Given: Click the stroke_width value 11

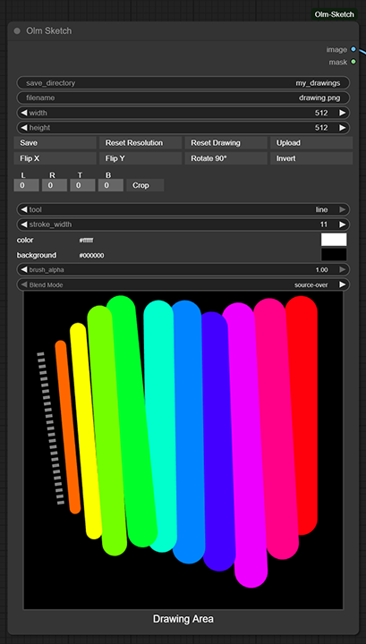Looking at the screenshot, I should click(324, 225).
